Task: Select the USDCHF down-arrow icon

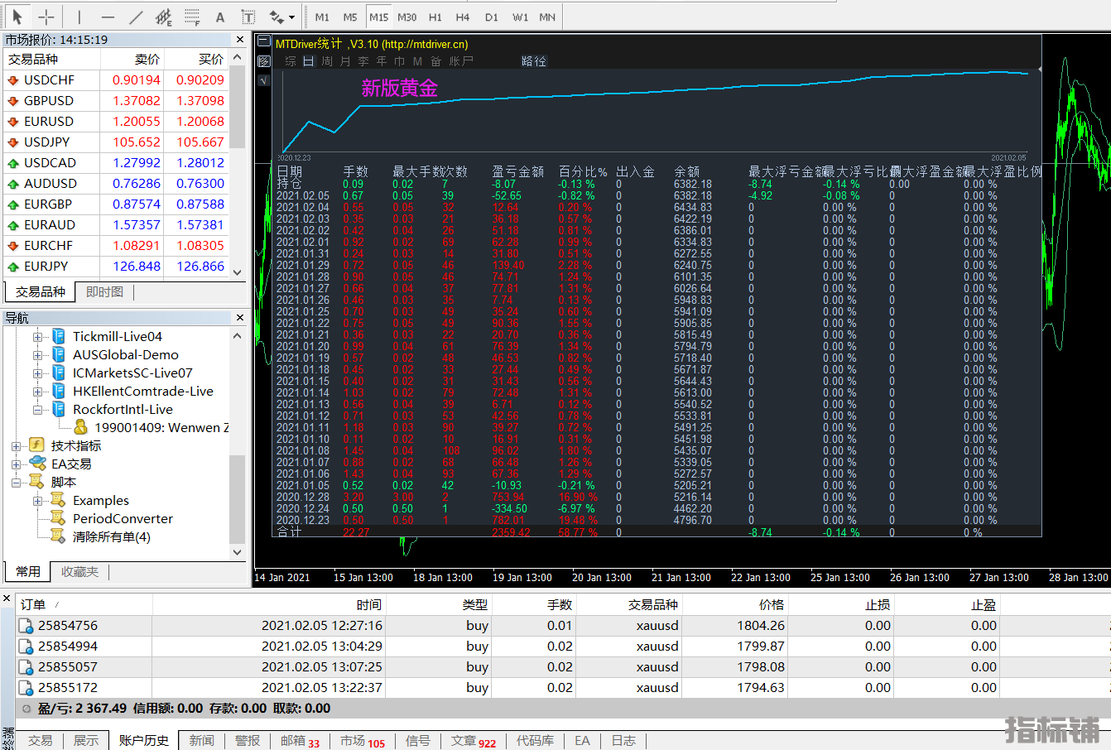Action: [x=13, y=80]
